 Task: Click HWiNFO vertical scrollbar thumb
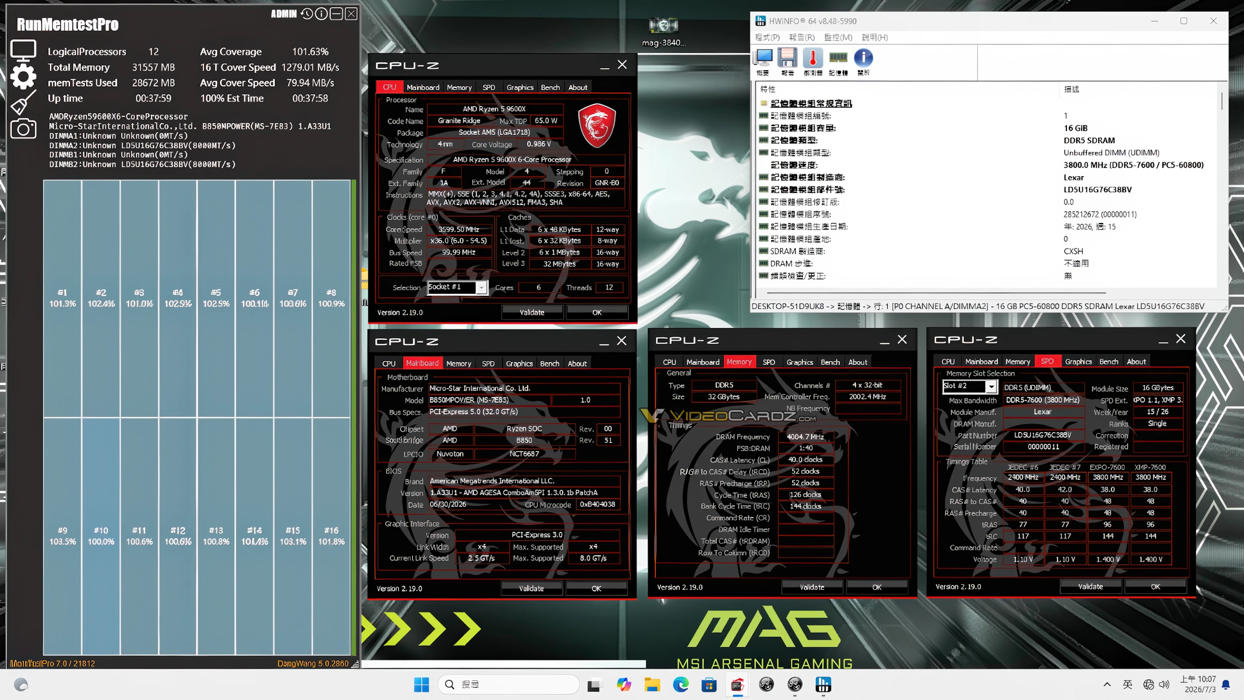1222,101
